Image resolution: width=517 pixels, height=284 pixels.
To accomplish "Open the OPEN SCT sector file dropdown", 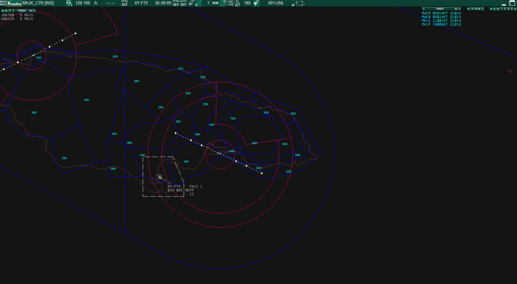I will pyautogui.click(x=124, y=3).
